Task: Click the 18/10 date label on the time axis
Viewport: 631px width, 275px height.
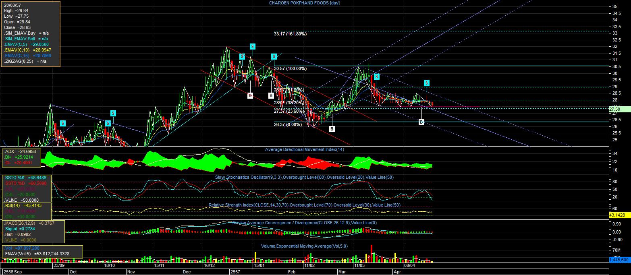Action: click(110, 266)
